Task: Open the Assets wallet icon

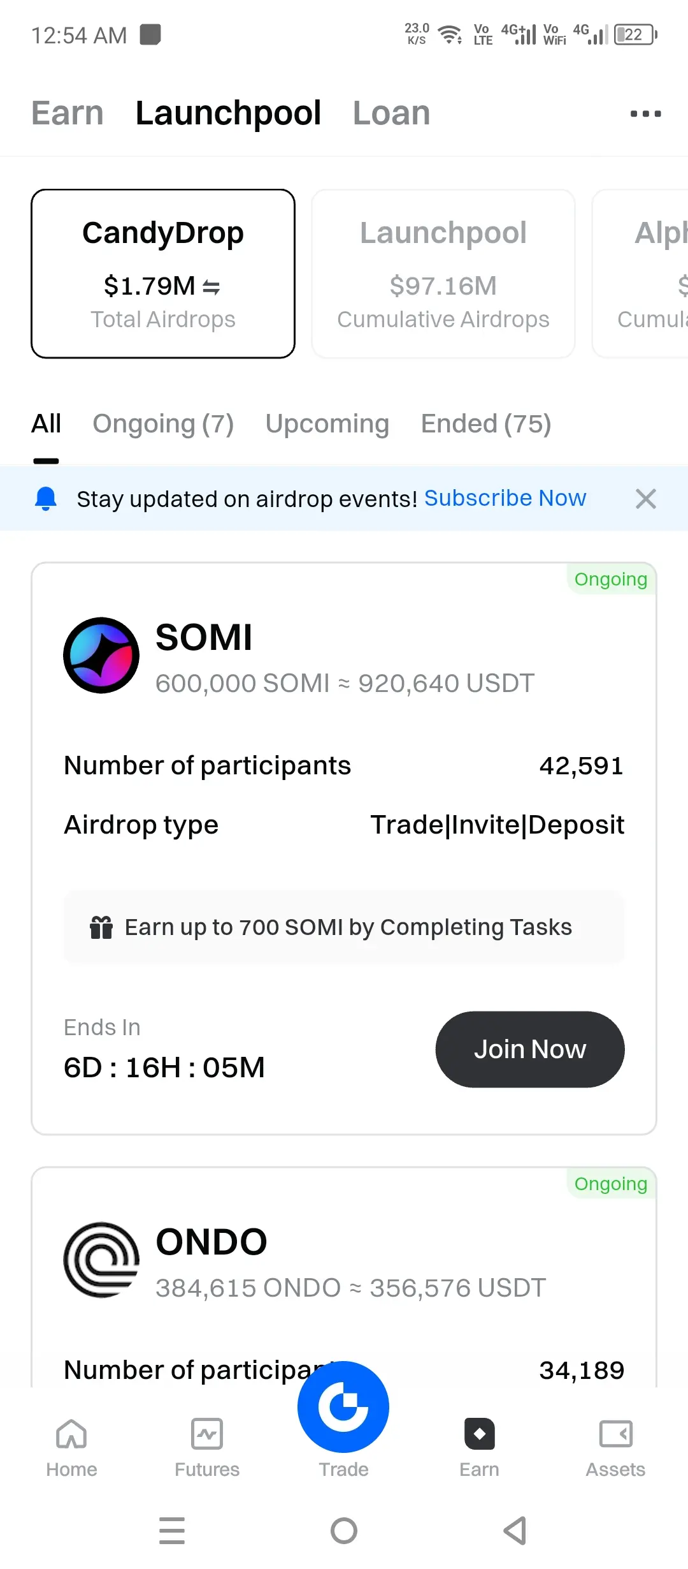Action: coord(616,1434)
